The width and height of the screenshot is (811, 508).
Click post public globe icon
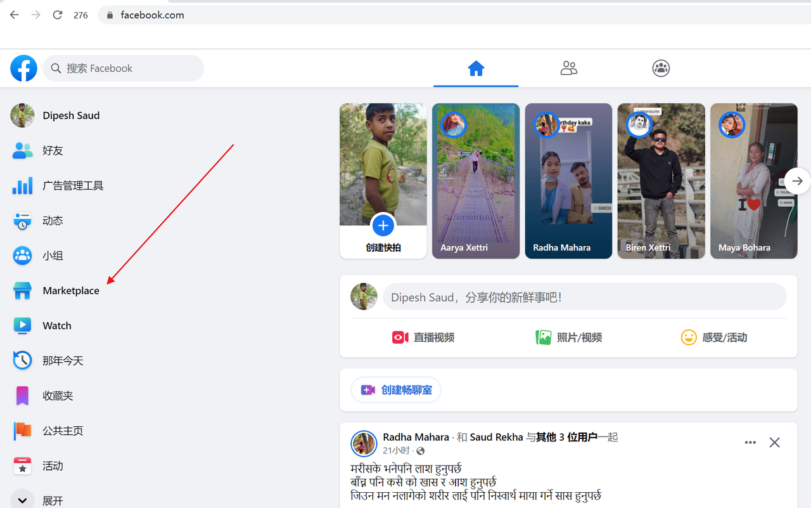point(421,451)
